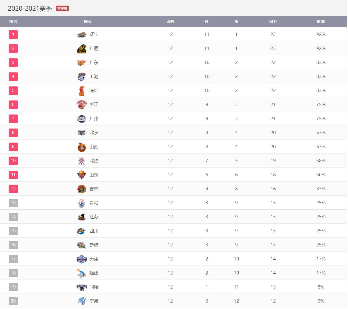Open the 新疆 team name link
Viewport: 348px width, 309px height.
pyautogui.click(x=94, y=245)
